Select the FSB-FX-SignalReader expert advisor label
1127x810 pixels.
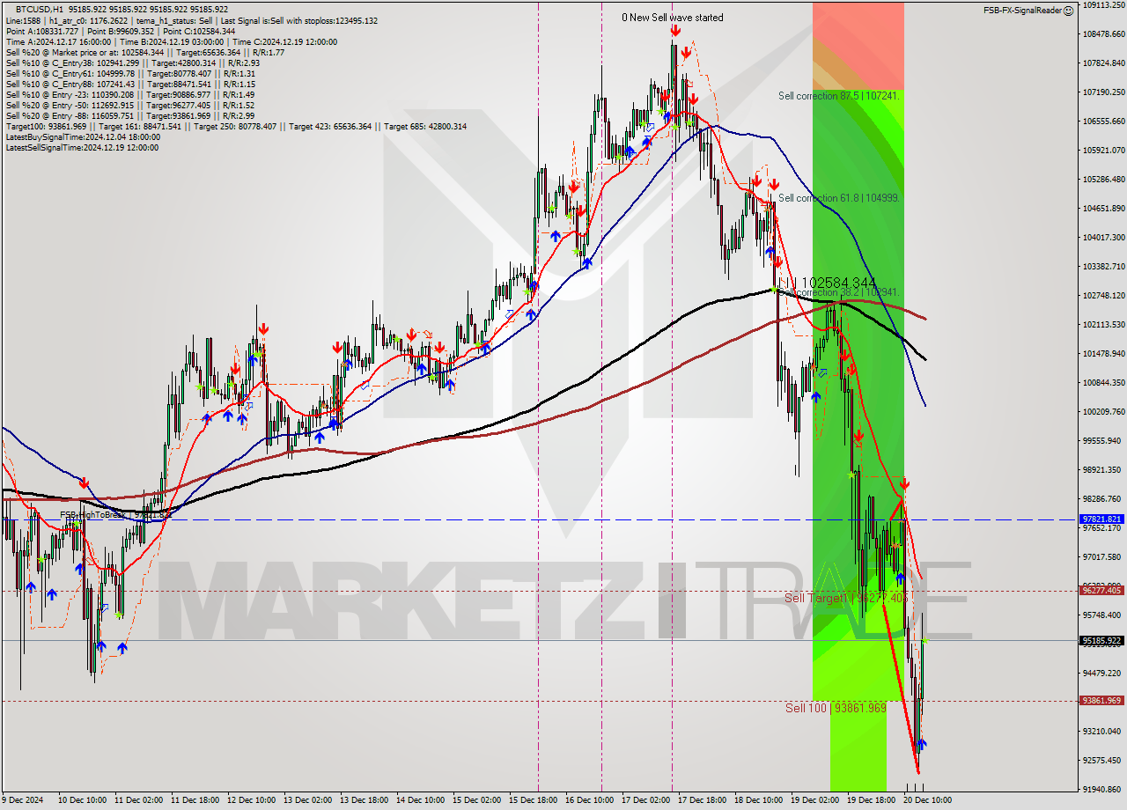tap(1021, 11)
